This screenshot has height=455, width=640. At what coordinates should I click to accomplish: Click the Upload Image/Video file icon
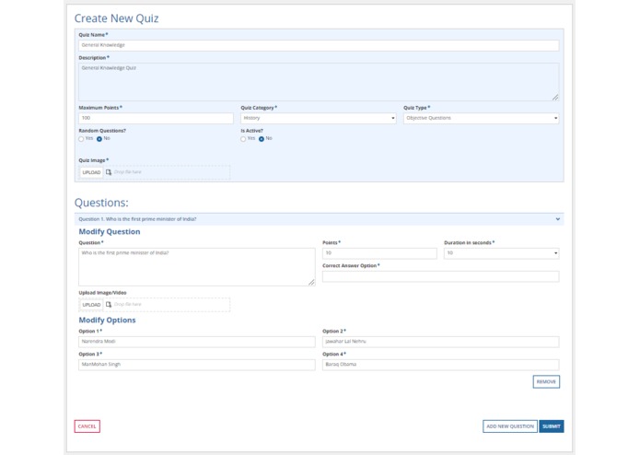tap(109, 305)
